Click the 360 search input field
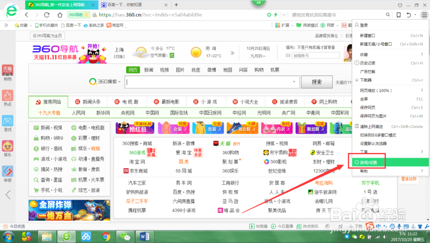 (x=212, y=82)
